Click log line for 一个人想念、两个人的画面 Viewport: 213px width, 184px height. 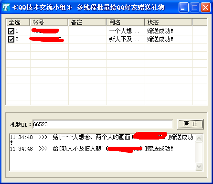[x=102, y=139]
